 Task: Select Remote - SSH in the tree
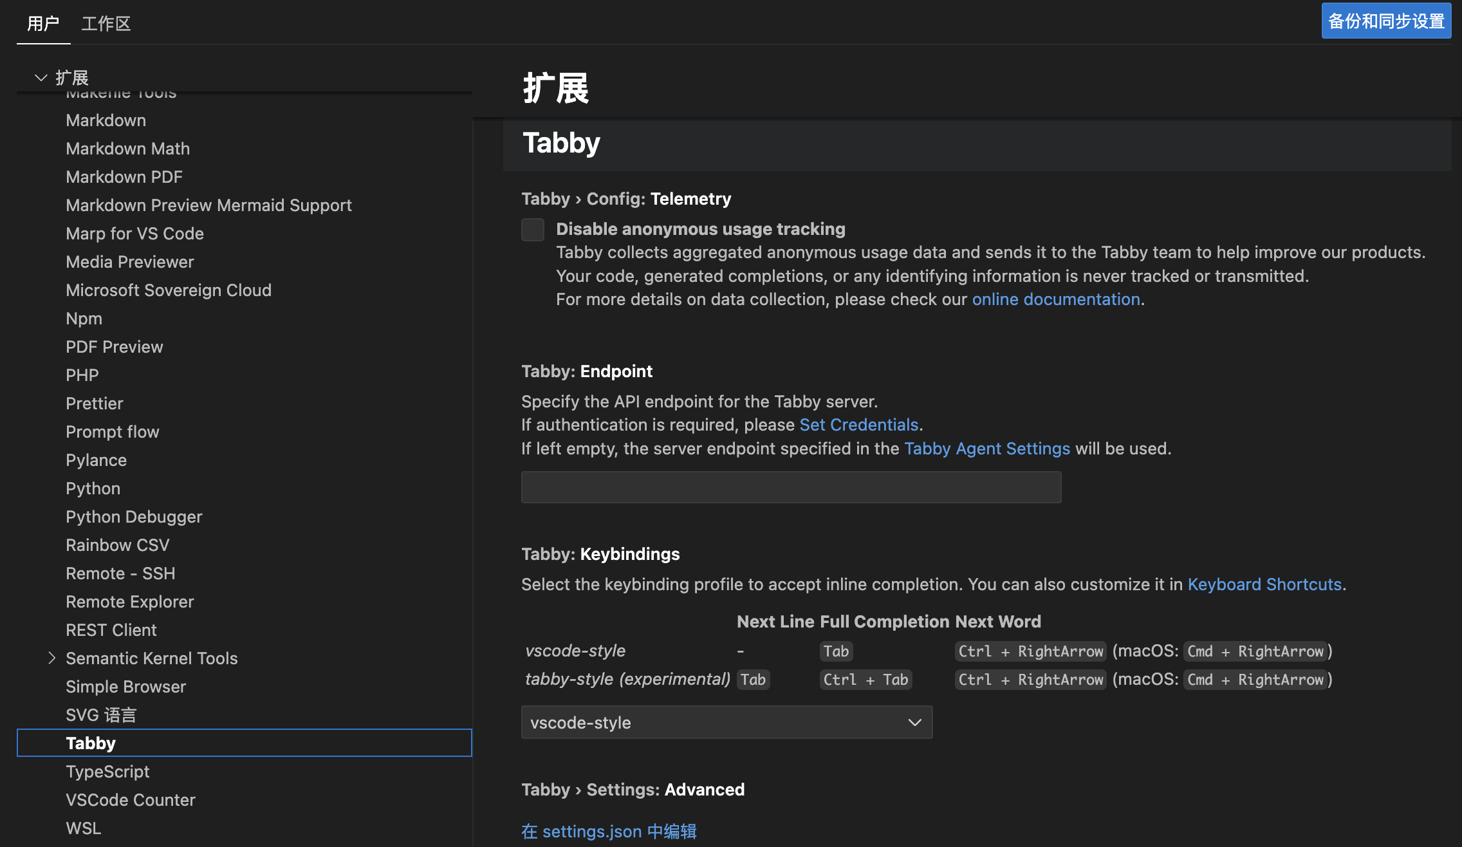tap(120, 573)
